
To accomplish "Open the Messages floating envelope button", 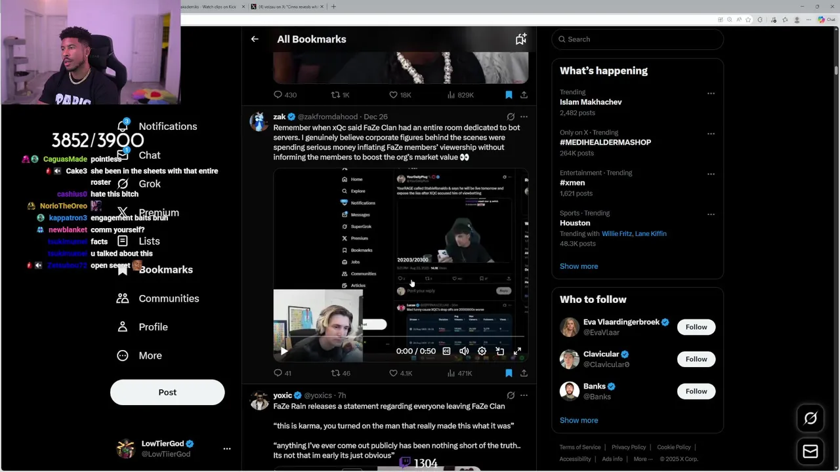I will click(810, 452).
